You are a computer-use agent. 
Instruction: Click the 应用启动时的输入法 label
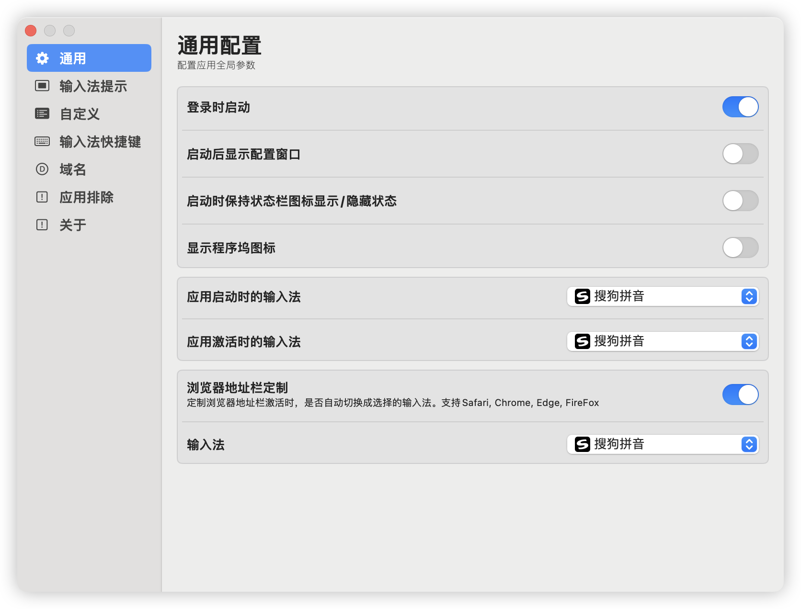(x=244, y=297)
